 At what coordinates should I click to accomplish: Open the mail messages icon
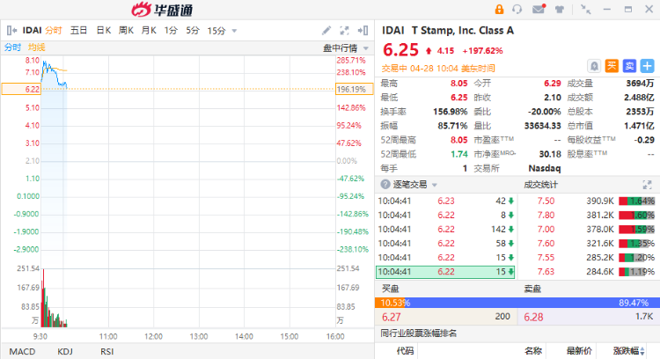(539, 10)
